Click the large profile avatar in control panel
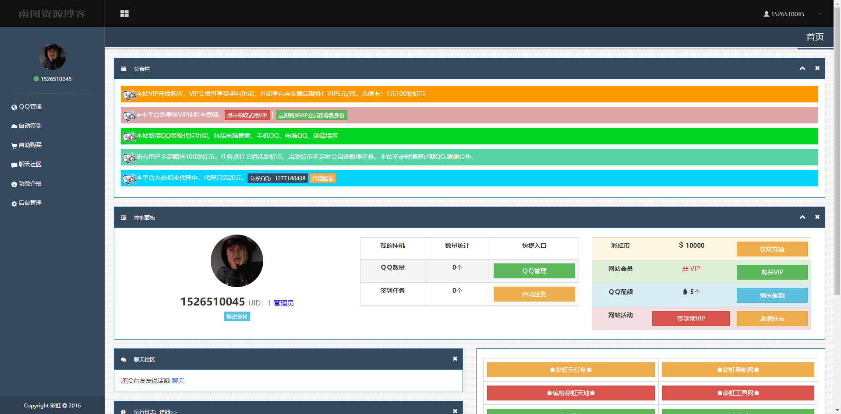The height and width of the screenshot is (414, 841). point(237,261)
